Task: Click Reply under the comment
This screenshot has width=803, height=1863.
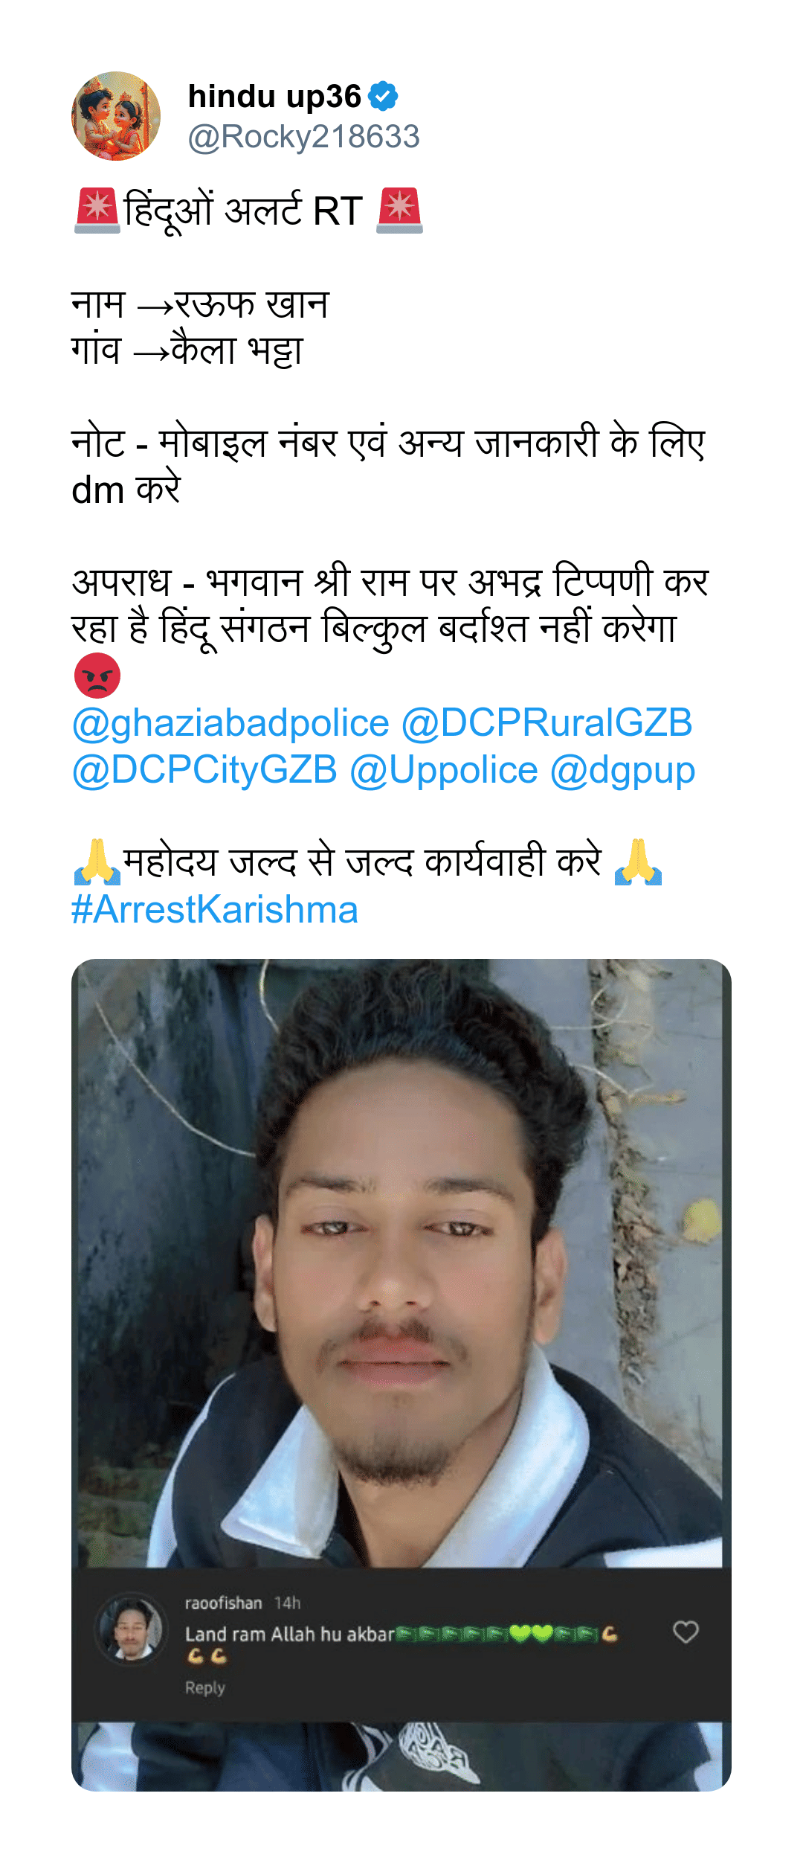Action: coord(205,1688)
